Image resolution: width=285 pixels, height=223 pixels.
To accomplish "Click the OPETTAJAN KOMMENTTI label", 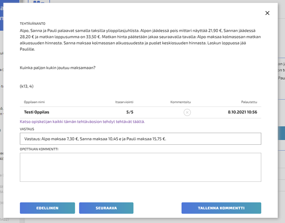I will pyautogui.click(x=39, y=149).
